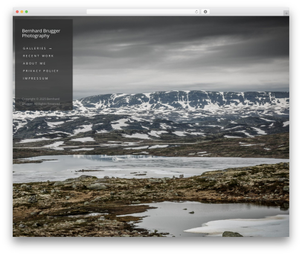Click the yellow minimize window dot

pos(22,11)
